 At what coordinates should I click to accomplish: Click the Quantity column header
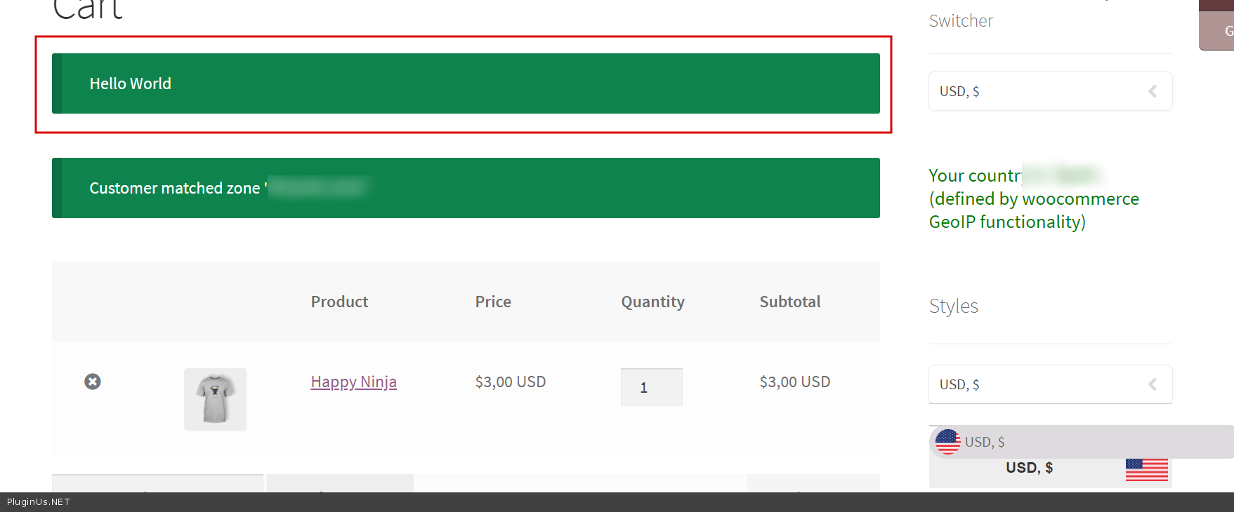point(652,302)
